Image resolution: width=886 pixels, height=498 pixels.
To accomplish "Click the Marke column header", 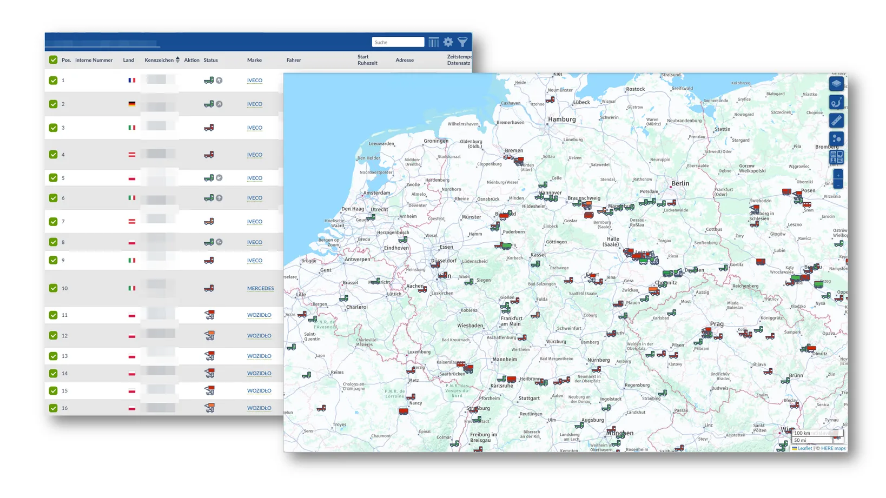I will point(254,60).
